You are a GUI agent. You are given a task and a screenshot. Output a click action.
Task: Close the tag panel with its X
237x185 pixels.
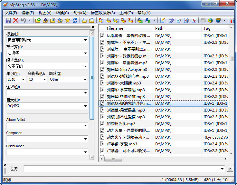[x=93, y=27]
